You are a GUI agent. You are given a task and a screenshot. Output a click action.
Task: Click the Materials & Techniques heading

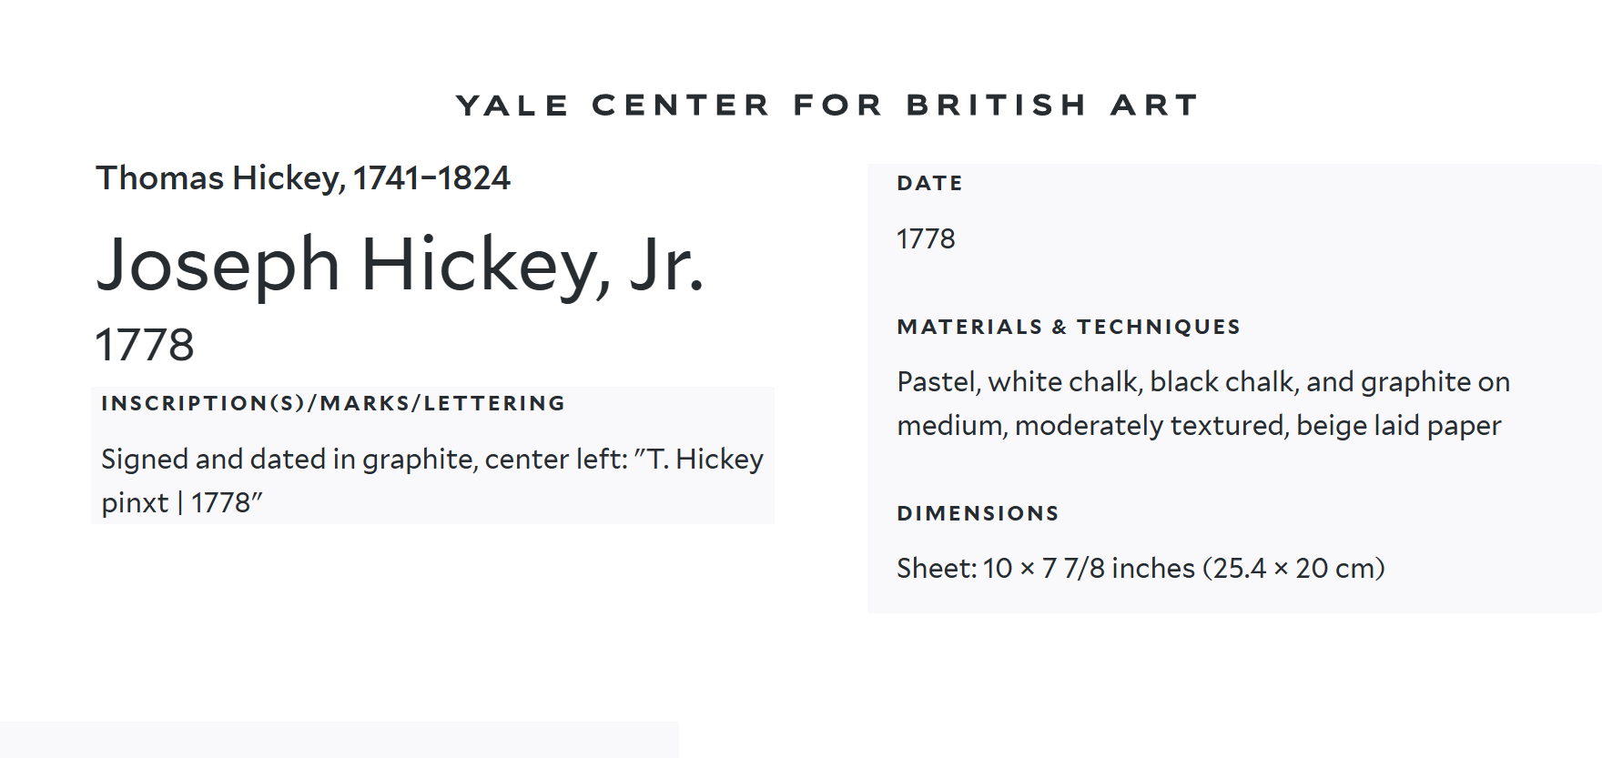[1069, 327]
